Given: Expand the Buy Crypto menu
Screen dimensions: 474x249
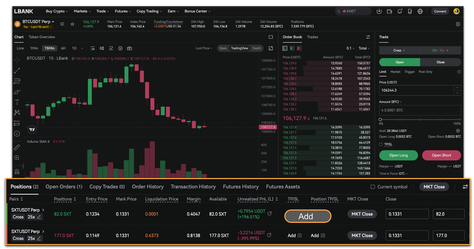Looking at the screenshot, I should [57, 11].
